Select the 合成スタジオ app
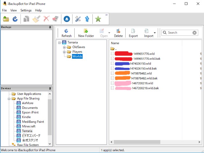Image resolution: width=204 pixels, height=153 pixels. 30,140
